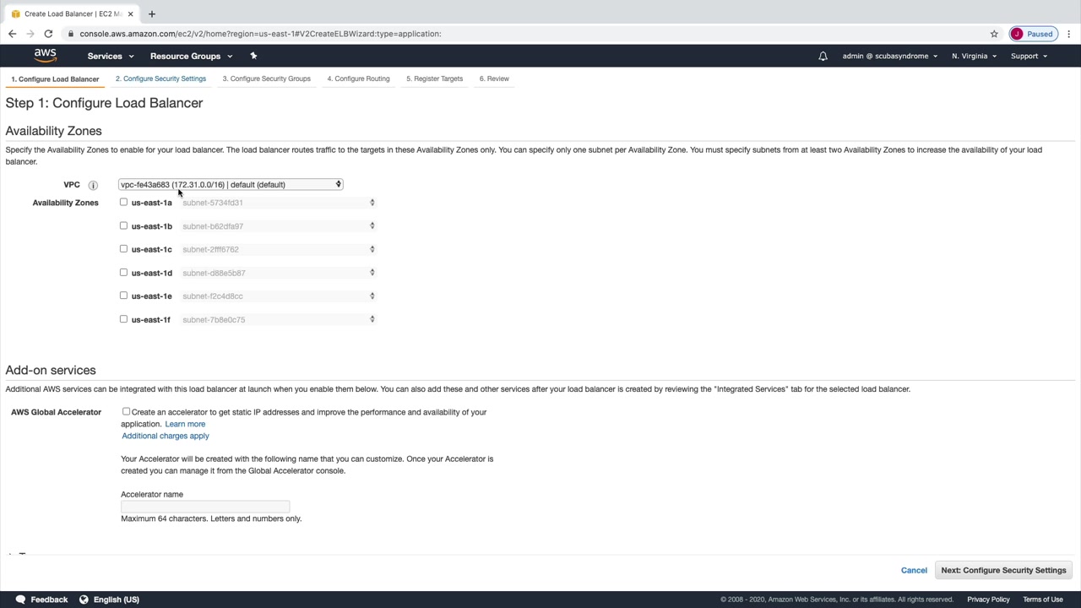Reload the current page
1081x608 pixels.
point(48,34)
